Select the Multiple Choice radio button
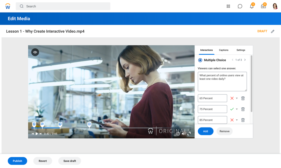The image size is (281, 168). 200,60
